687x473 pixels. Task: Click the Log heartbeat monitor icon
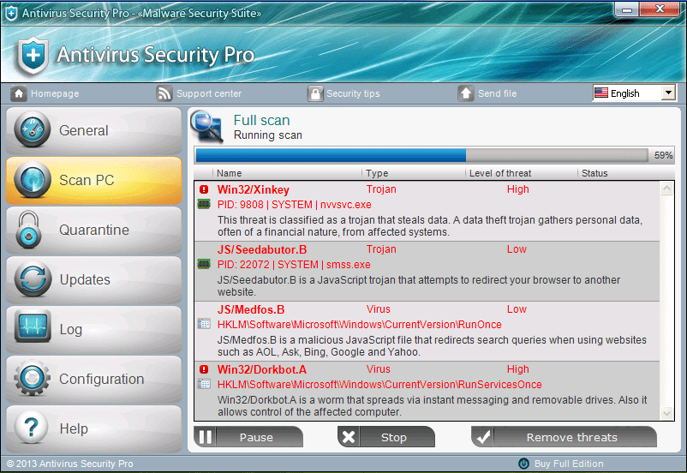(33, 327)
